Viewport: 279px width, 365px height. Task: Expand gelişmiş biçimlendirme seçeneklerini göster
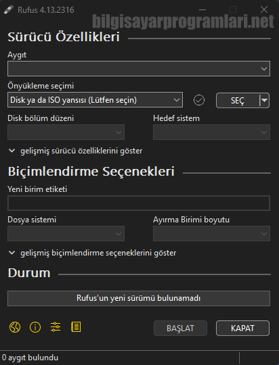[x=92, y=253]
